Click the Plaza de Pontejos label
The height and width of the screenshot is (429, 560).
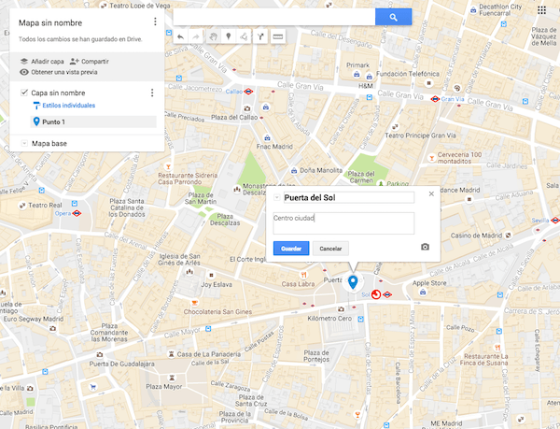[316, 356]
